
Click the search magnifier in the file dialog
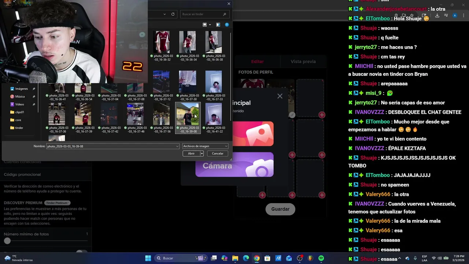[x=225, y=14]
